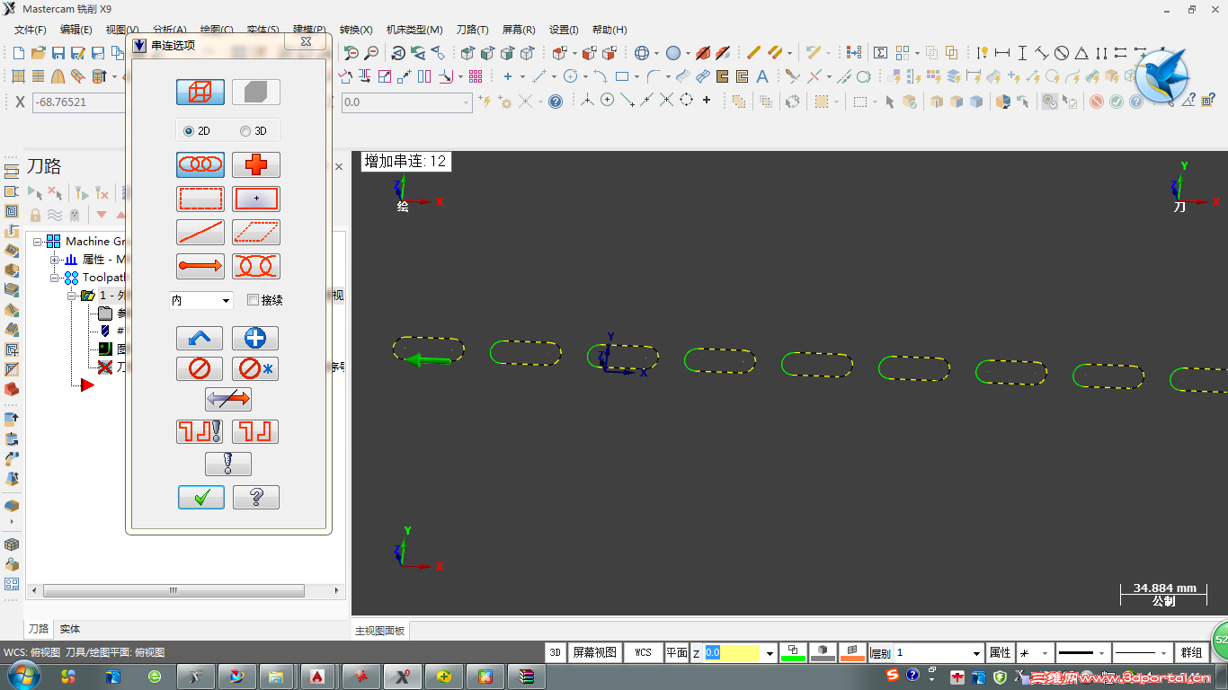Choose the Polygon chaining mode
Screen dimensions: 1228x690
[x=256, y=233]
